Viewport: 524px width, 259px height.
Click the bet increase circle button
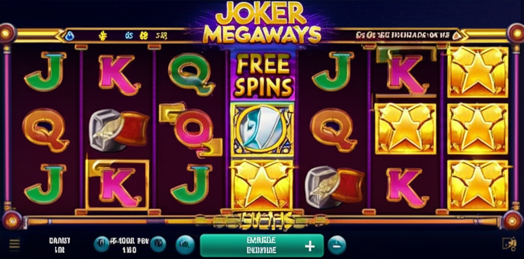point(158,244)
